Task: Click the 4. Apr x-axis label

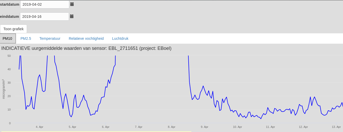Action: pyautogui.click(x=39, y=127)
